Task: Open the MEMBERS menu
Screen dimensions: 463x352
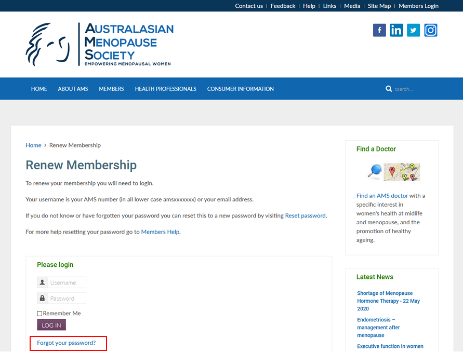Action: click(x=111, y=89)
